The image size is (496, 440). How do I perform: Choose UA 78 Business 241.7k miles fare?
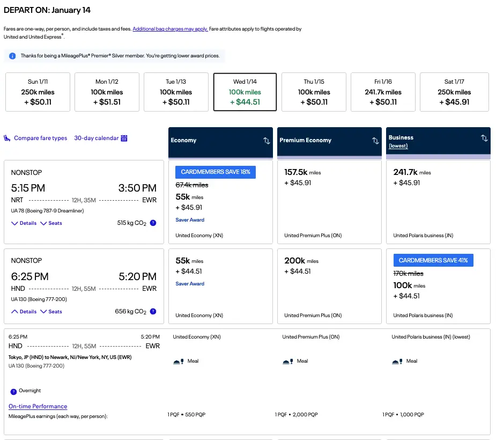(438, 202)
